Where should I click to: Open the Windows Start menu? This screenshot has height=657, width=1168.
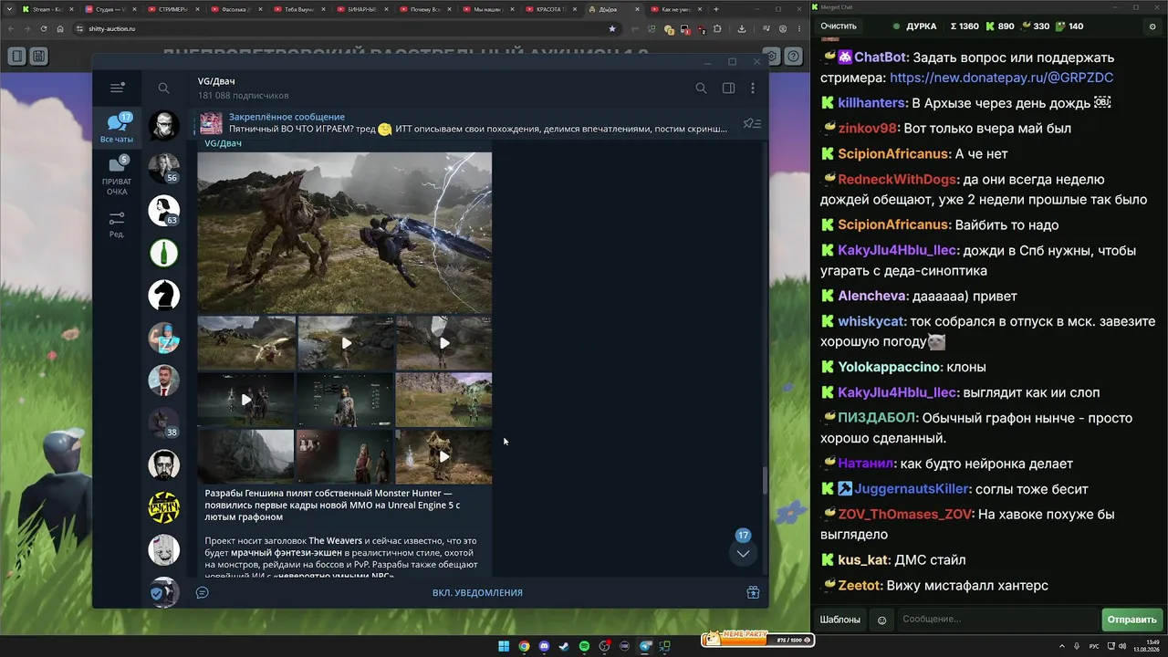pyautogui.click(x=504, y=646)
